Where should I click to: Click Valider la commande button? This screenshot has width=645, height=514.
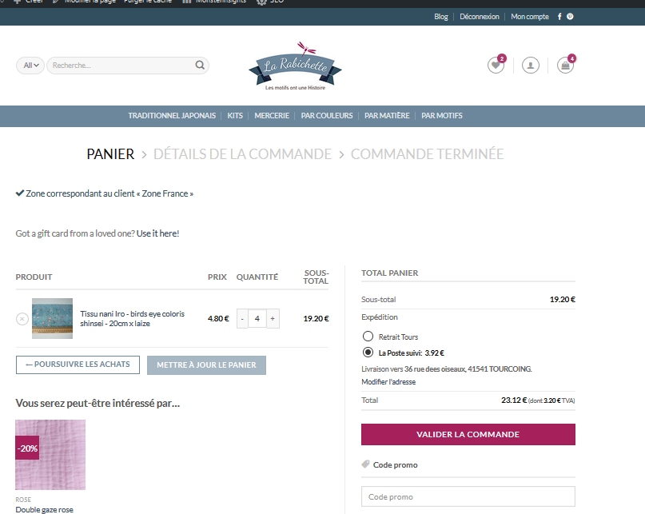[468, 434]
